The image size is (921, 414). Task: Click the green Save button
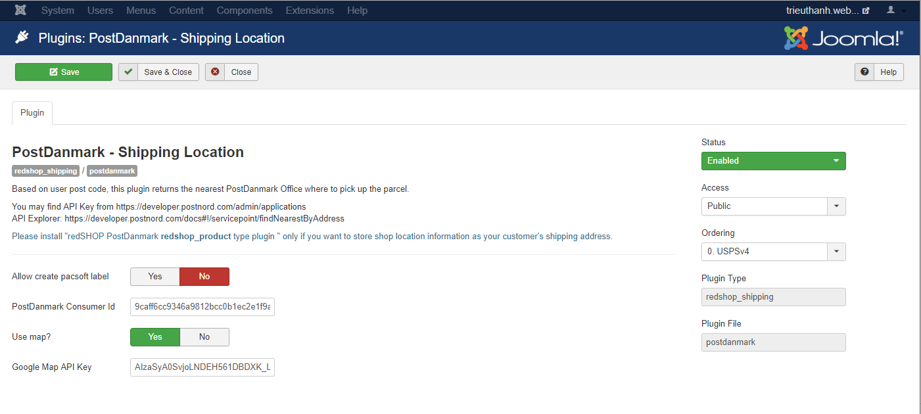64,72
